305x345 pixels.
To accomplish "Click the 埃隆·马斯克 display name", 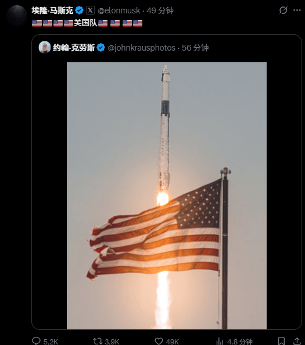I will coord(52,10).
